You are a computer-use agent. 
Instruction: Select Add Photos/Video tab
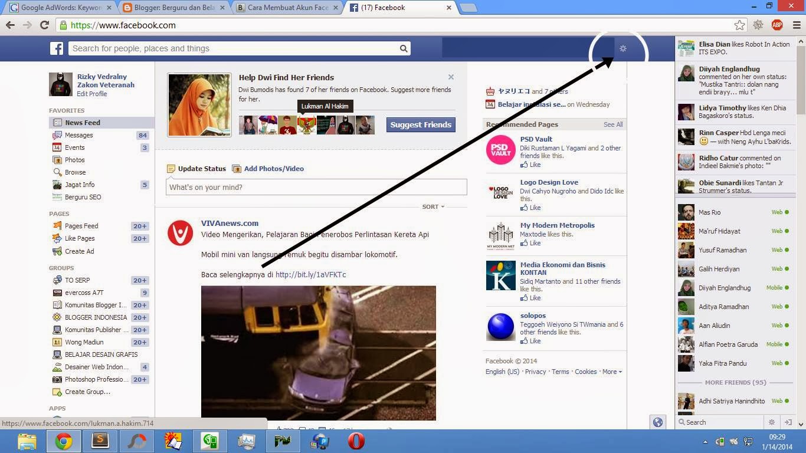[268, 169]
